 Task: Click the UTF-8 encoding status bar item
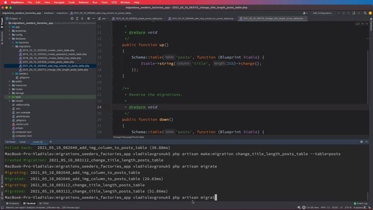tap(348, 208)
